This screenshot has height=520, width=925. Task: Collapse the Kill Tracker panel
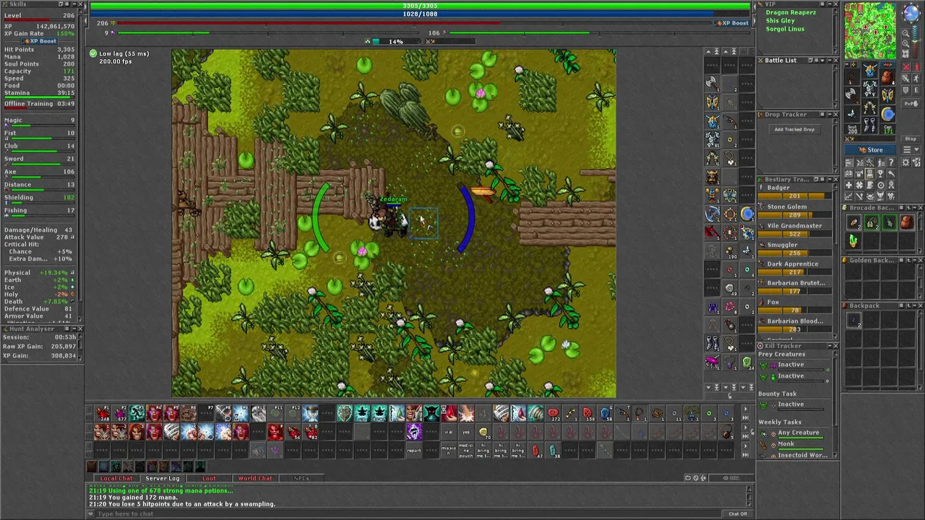point(830,346)
